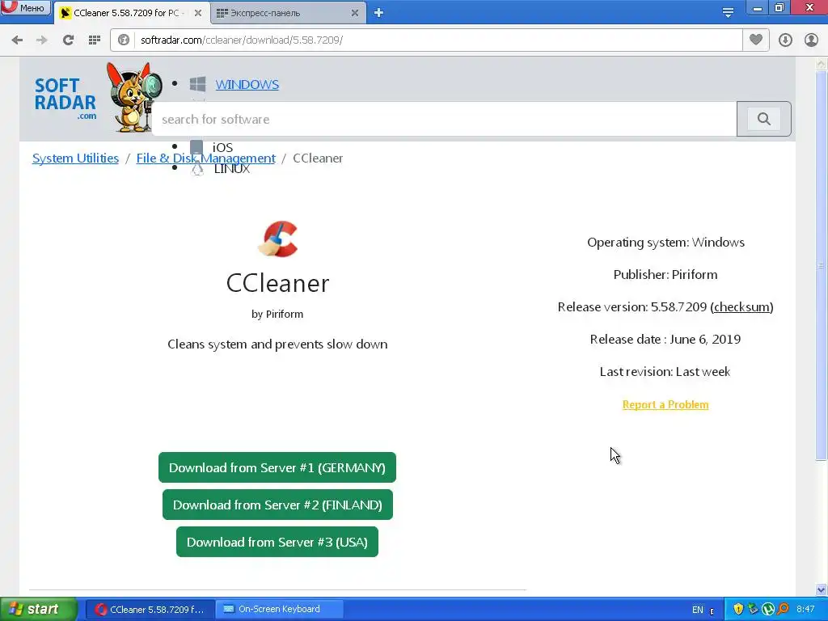Focus the search for software field
Viewport: 828px width, 621px height.
point(444,120)
